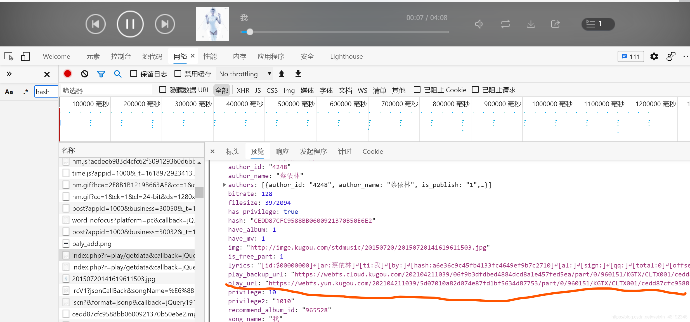Open the No throttling dropdown
Screen dimensions: 690x322
pyautogui.click(x=245, y=74)
